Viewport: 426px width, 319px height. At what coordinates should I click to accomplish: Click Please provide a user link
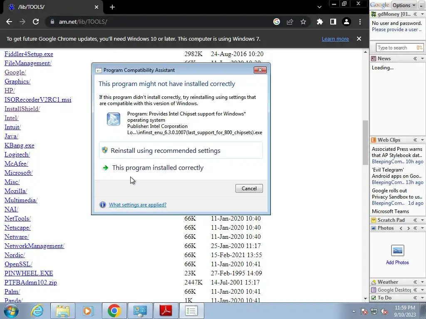click(396, 29)
